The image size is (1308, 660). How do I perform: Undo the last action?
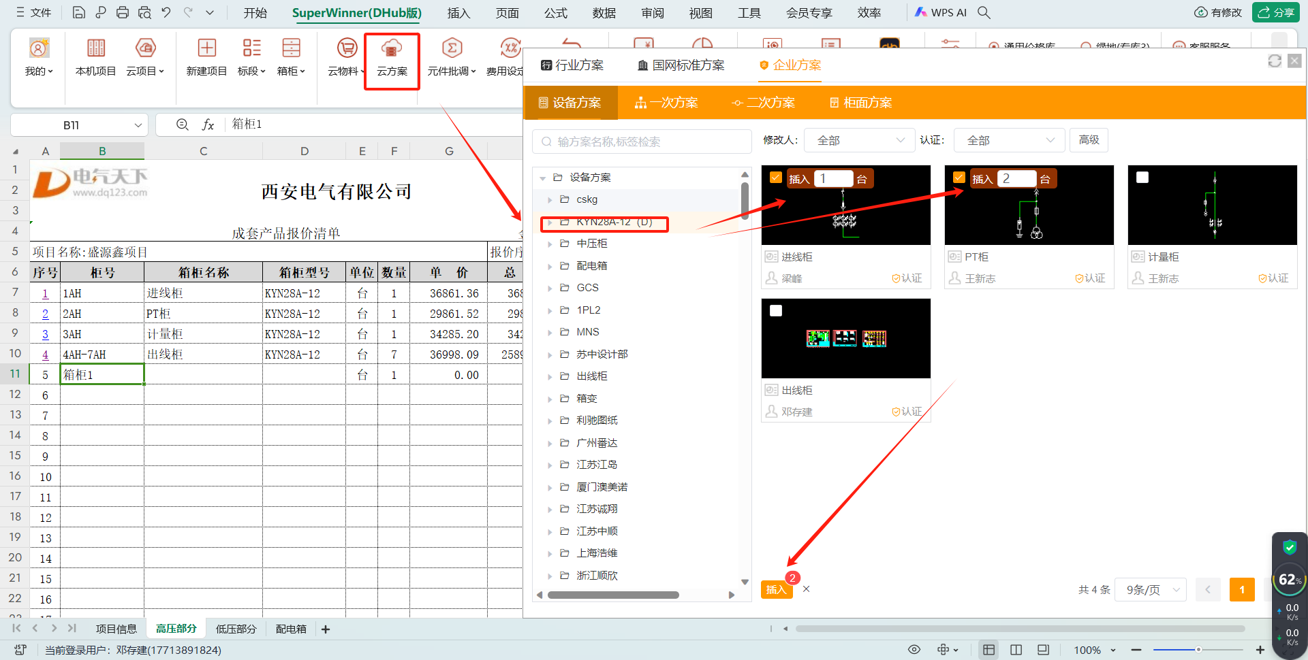[x=166, y=12]
